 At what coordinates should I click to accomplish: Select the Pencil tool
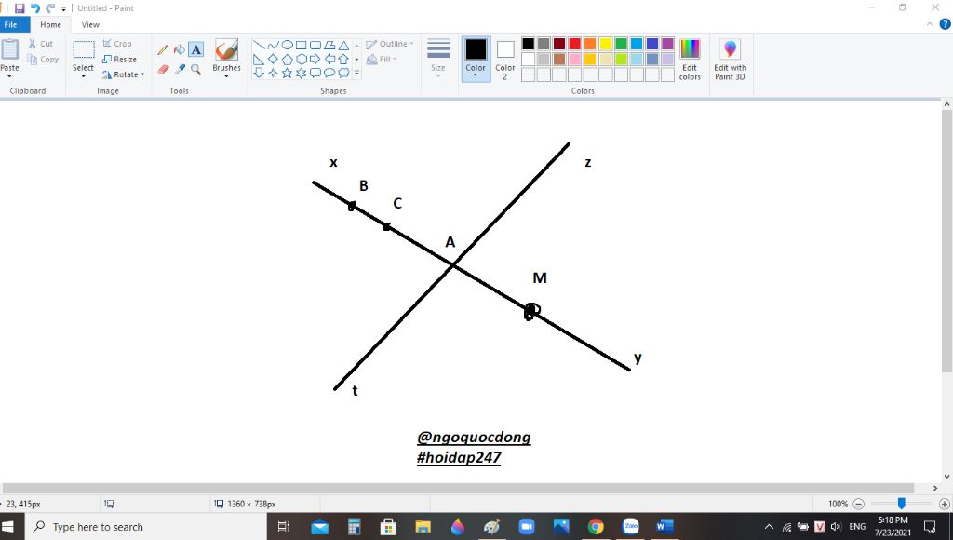pos(164,49)
